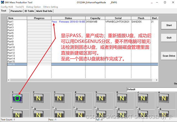This screenshot has width=177, height=122.
Task: Click port 7 N status icon
Action: pyautogui.click(x=143, y=98)
